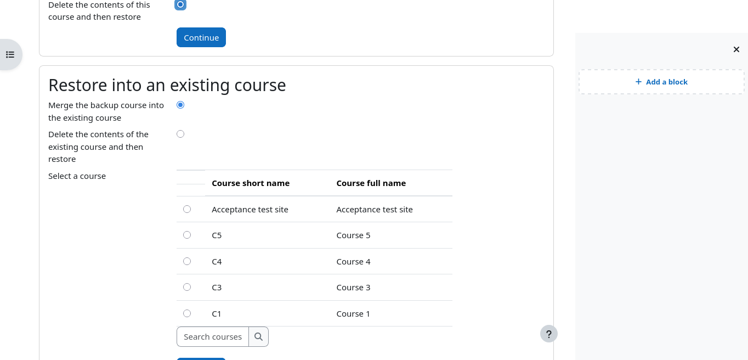Viewport: 748px width, 360px height.
Task: Close the block drawer with X
Action: tap(736, 49)
